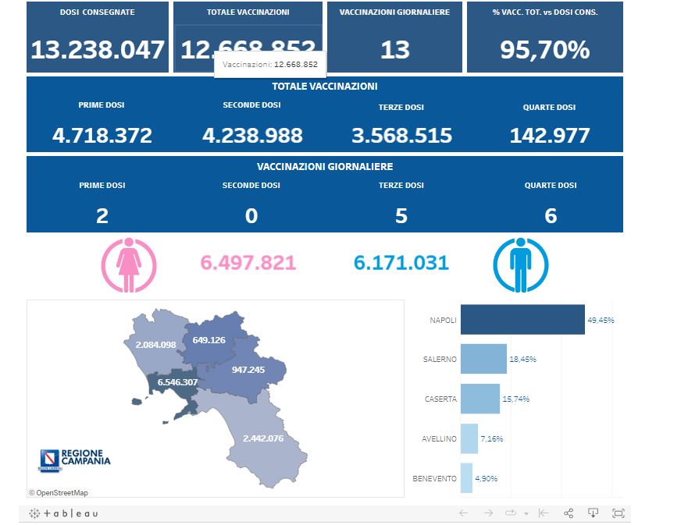Open the Share dialog icon

(x=569, y=513)
